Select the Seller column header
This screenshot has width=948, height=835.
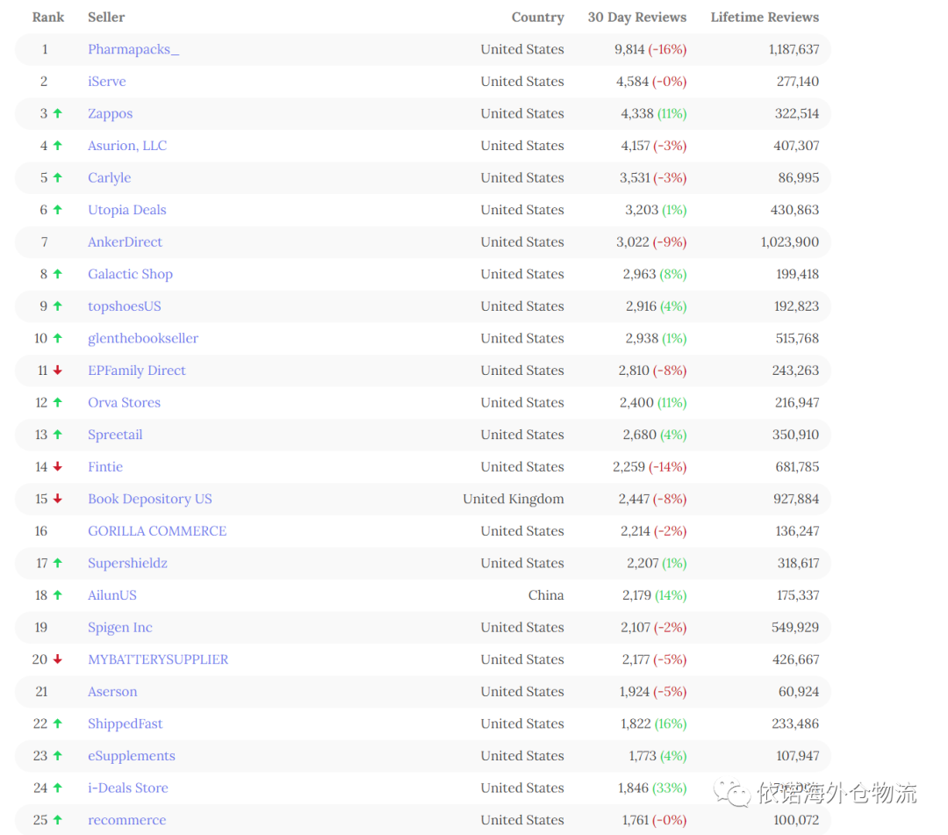coord(106,17)
